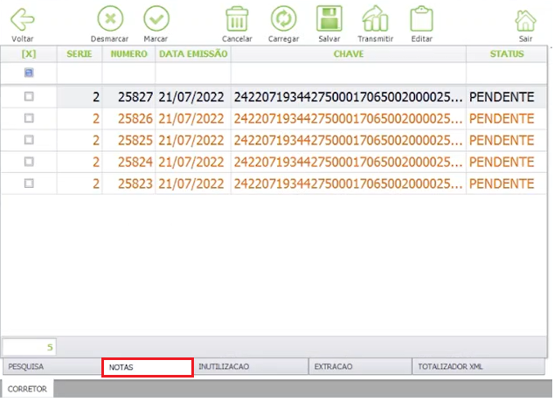Open the Editar clipboard icon
This screenshot has height=402, width=554.
(421, 18)
